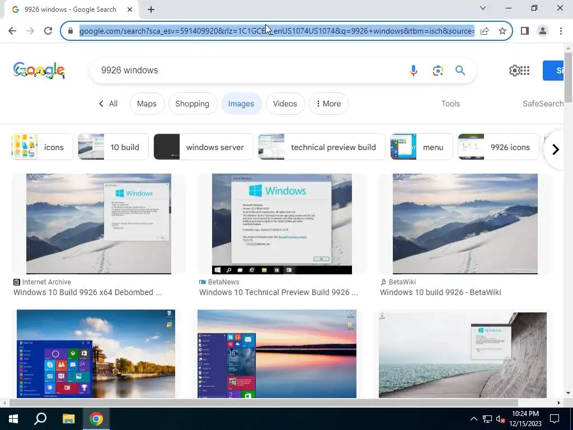This screenshot has width=573, height=430.
Task: Click Chrome icon in taskbar
Action: 96,419
